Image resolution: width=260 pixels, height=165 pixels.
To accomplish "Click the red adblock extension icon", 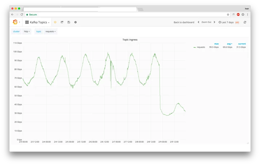I will (x=238, y=14).
